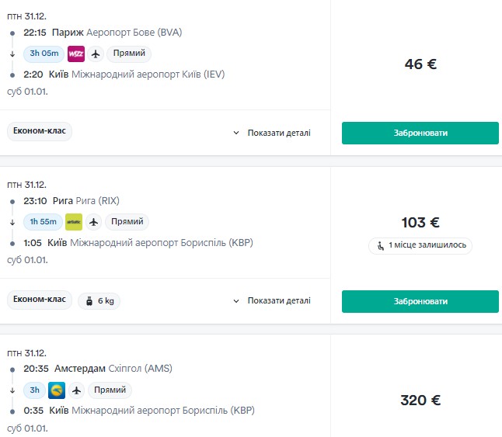Click the Прямий tag on Amsterdam flight
This screenshot has width=502, height=437.
pos(110,390)
